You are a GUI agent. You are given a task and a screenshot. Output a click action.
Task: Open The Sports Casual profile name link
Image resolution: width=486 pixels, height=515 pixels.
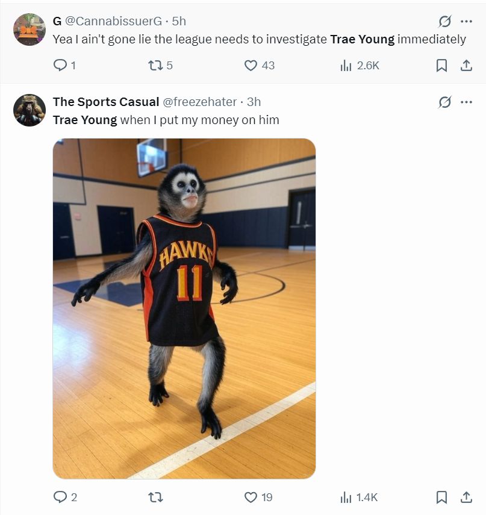coord(106,102)
